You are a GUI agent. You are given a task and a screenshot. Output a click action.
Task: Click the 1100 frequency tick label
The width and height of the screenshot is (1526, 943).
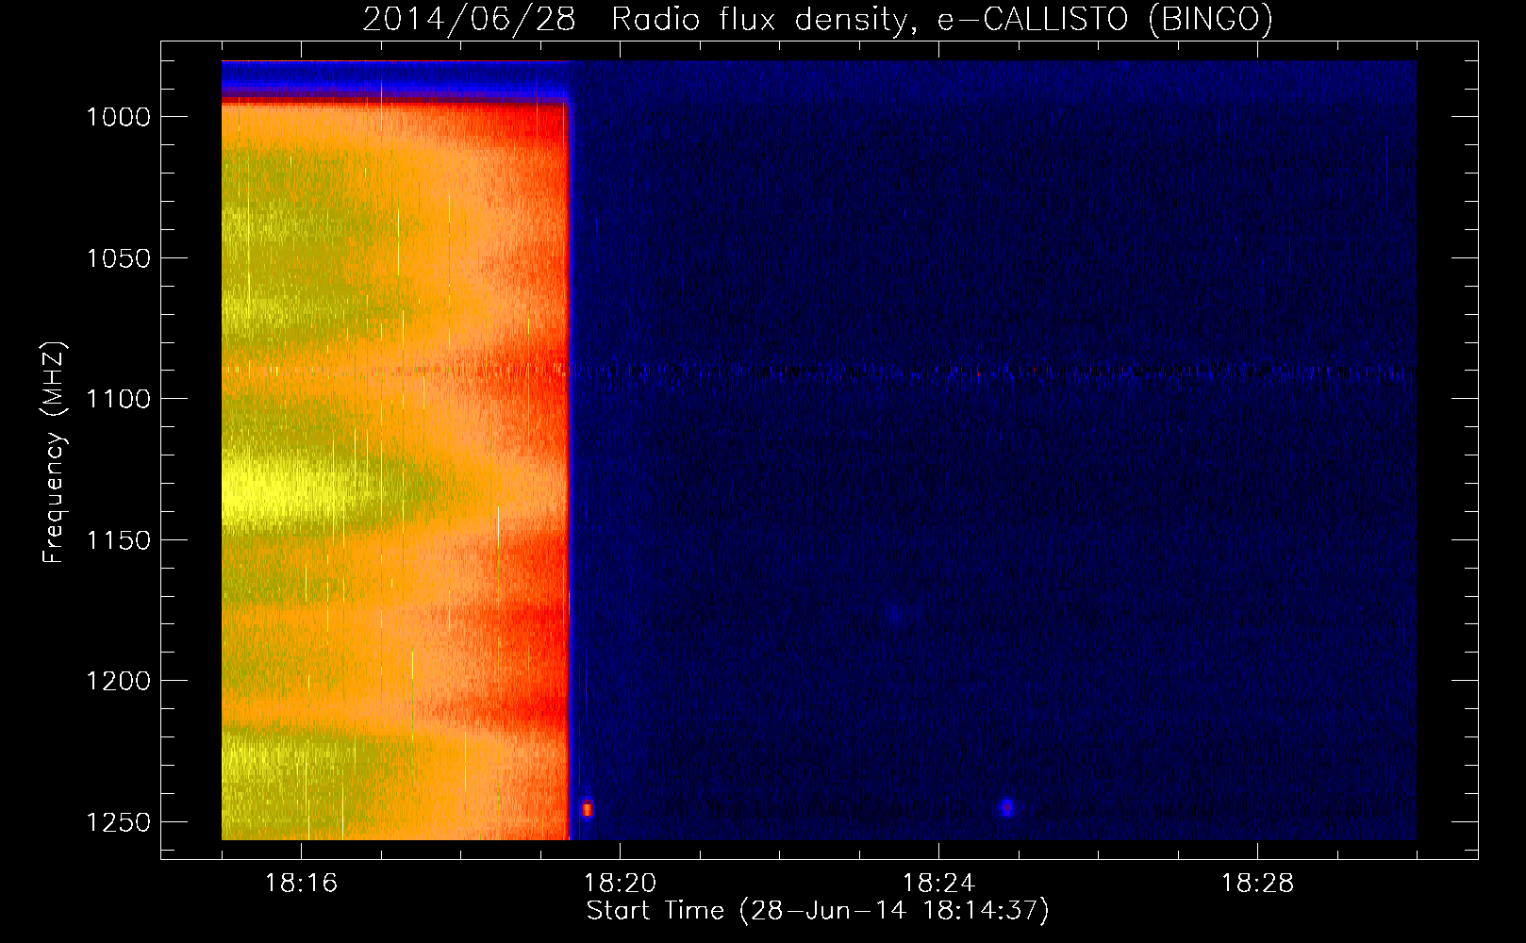coord(119,399)
